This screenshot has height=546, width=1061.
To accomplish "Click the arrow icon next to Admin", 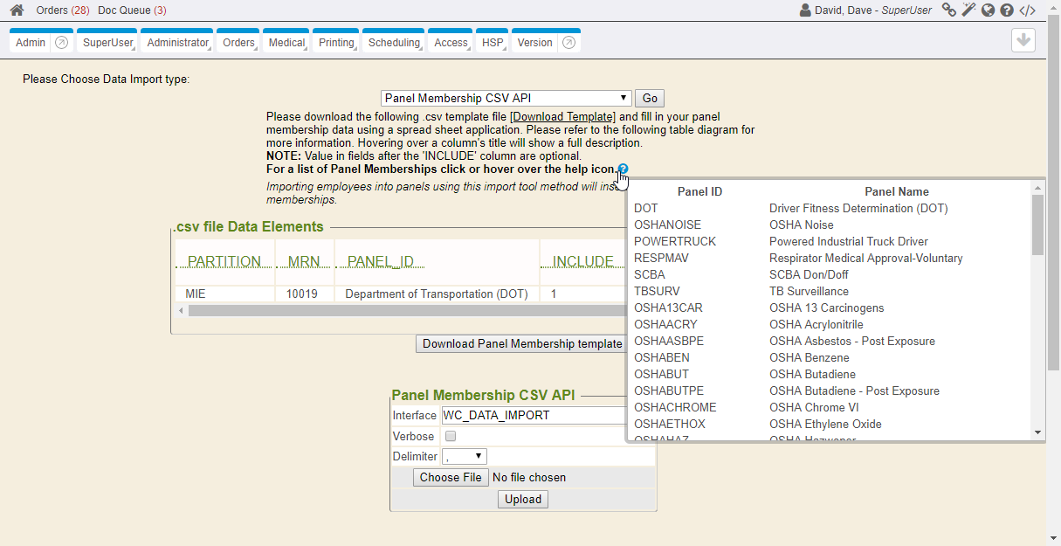I will click(x=61, y=43).
